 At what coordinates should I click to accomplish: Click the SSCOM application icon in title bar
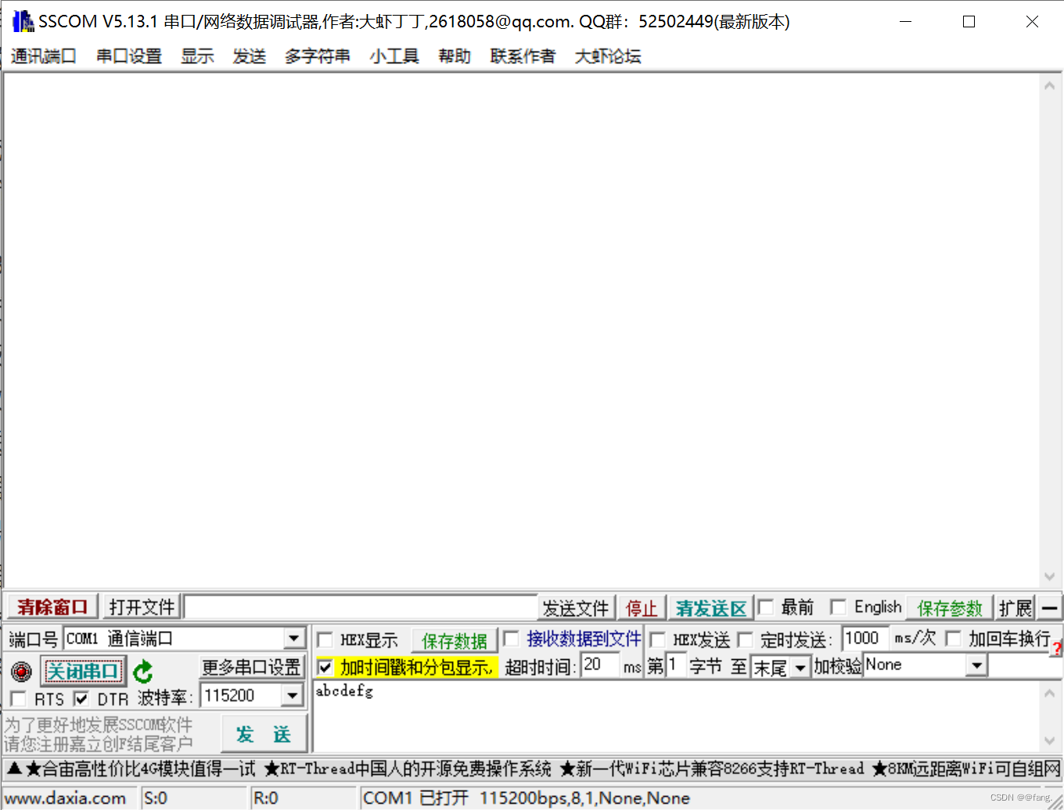(x=23, y=21)
